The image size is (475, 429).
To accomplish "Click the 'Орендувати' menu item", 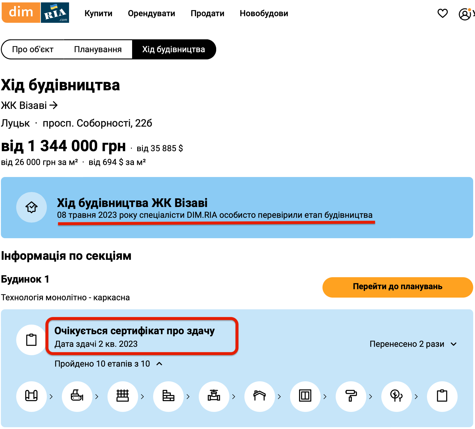I will (151, 13).
